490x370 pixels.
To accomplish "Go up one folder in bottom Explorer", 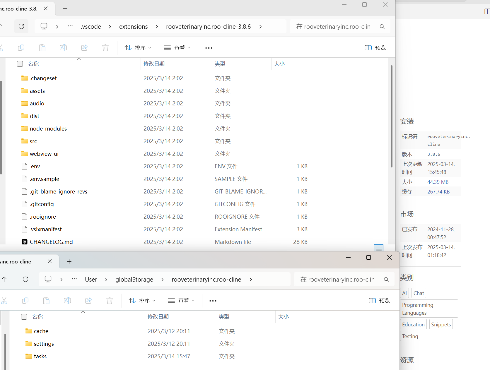I will pyautogui.click(x=4, y=279).
